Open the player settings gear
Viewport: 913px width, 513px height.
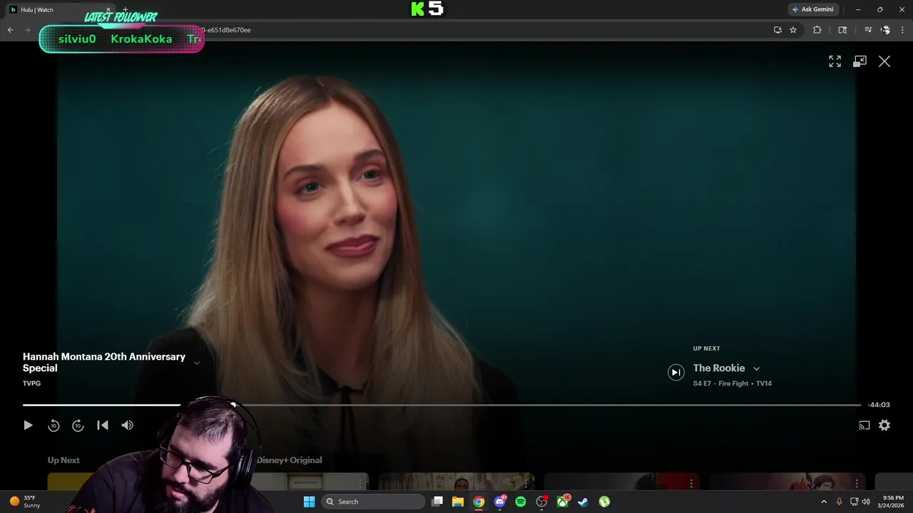tap(884, 425)
